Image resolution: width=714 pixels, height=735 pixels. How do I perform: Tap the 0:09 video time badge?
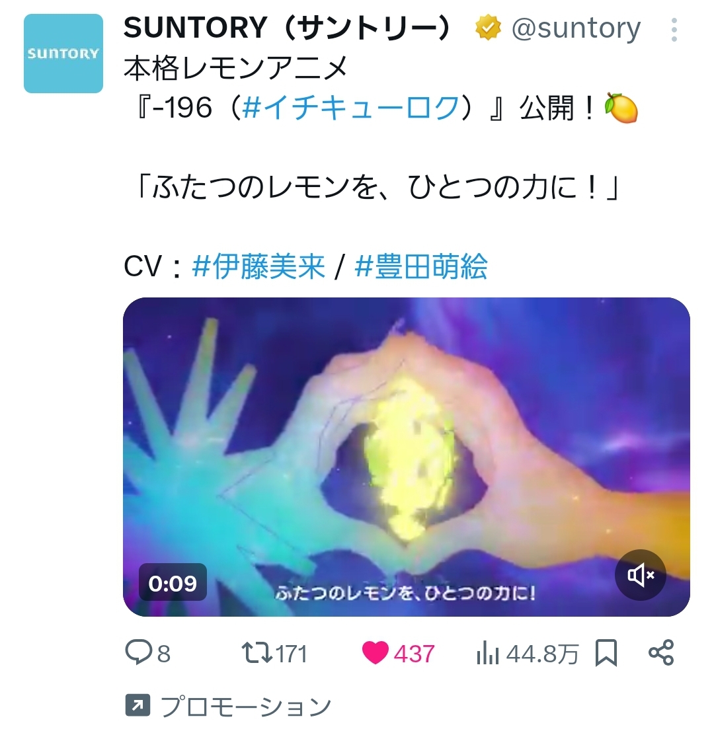(173, 583)
